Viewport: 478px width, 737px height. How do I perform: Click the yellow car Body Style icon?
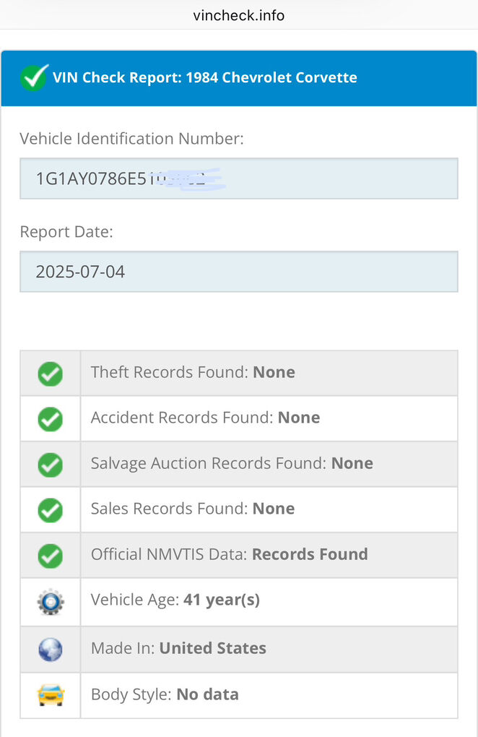click(50, 695)
